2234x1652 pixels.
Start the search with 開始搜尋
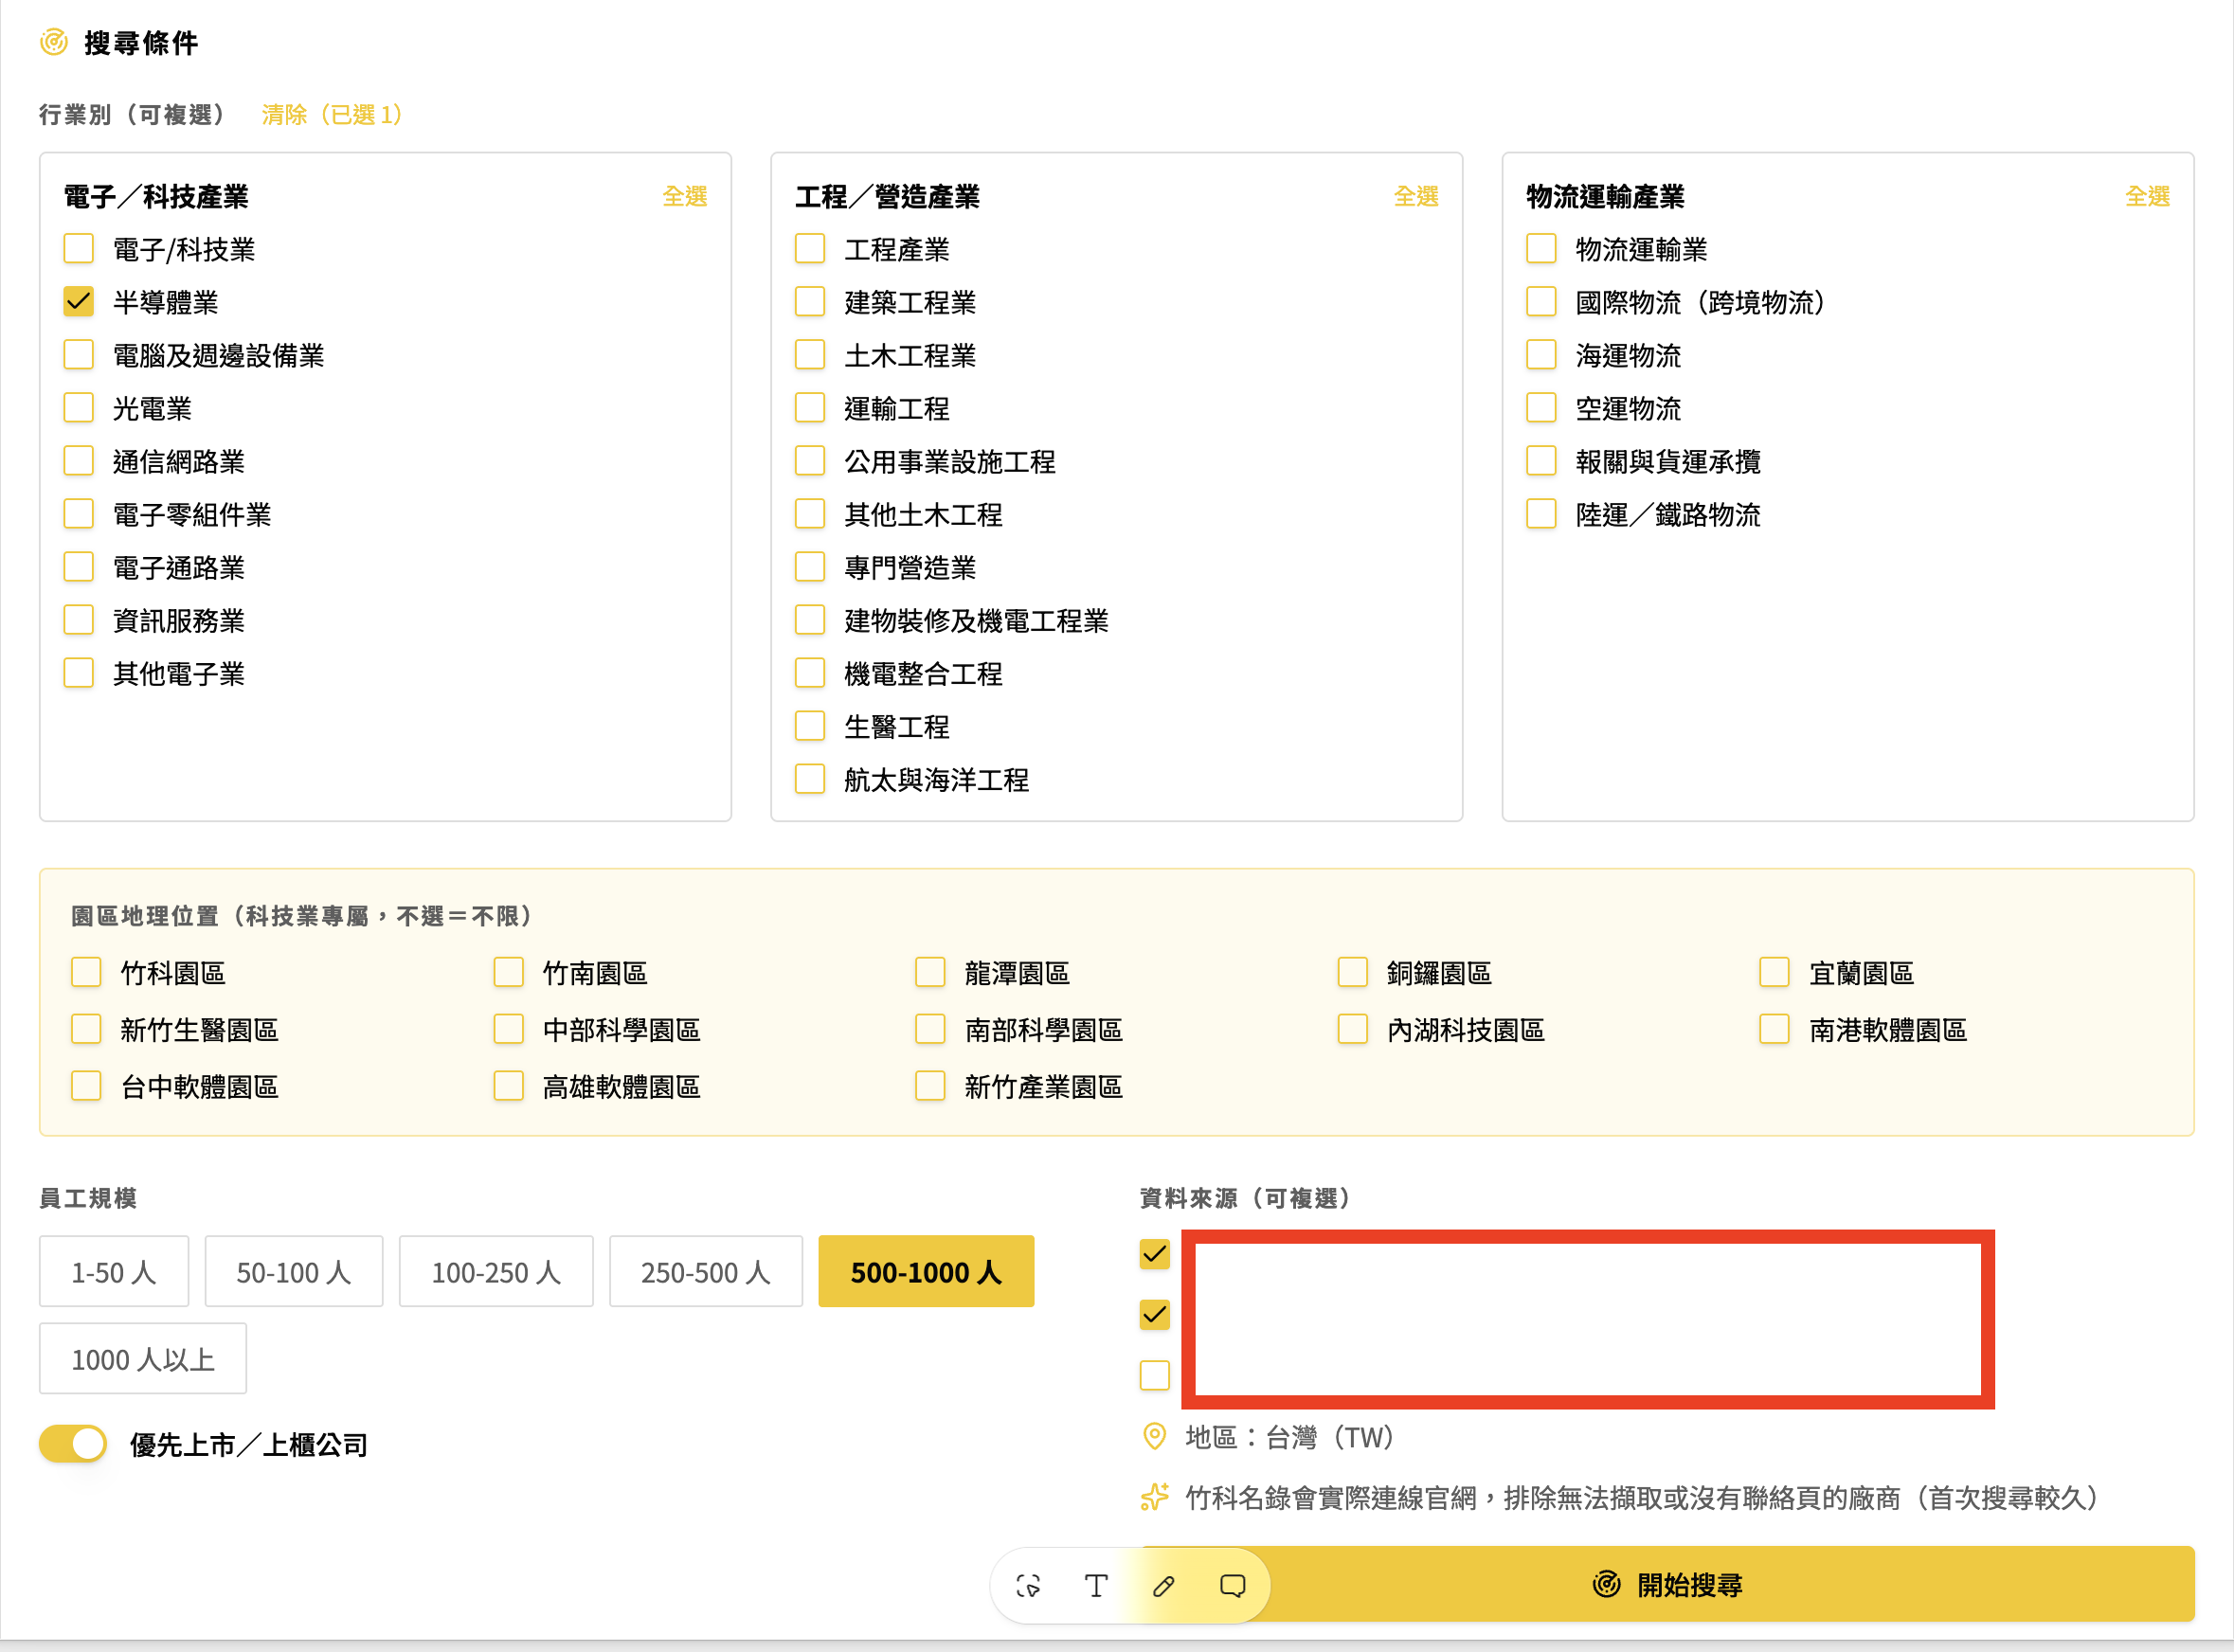tap(1667, 1585)
